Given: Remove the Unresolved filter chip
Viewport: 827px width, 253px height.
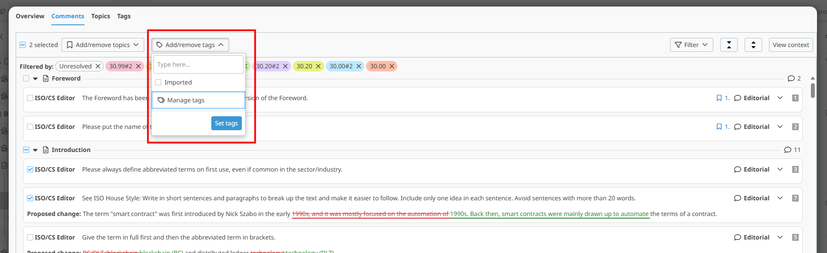Looking at the screenshot, I should point(98,66).
